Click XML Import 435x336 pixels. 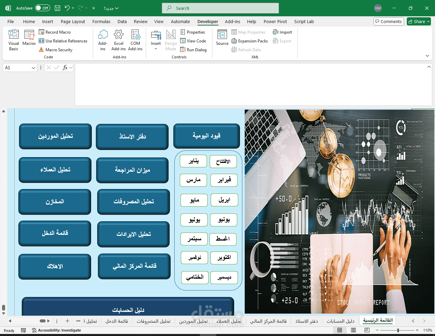coord(282,32)
